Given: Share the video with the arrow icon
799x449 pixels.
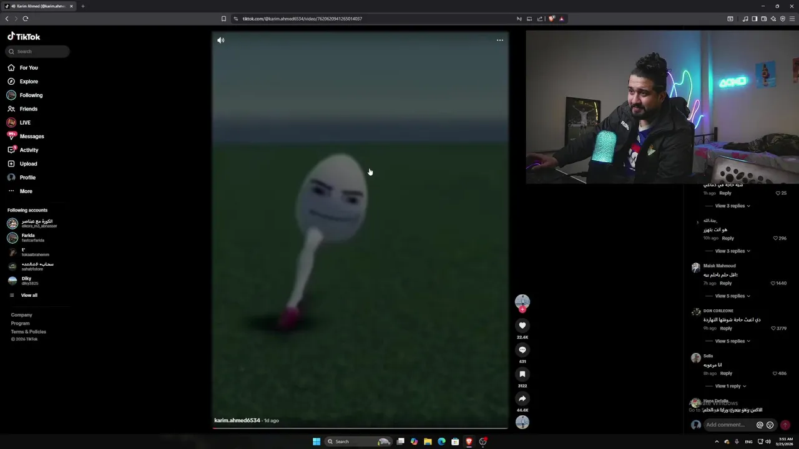Looking at the screenshot, I should click(522, 398).
